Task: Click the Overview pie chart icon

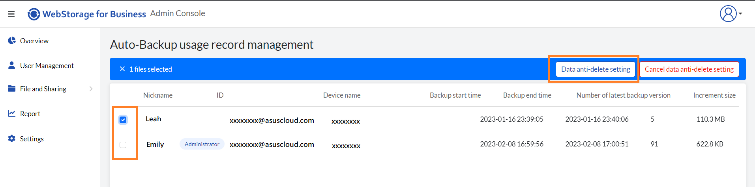Action: click(12, 41)
